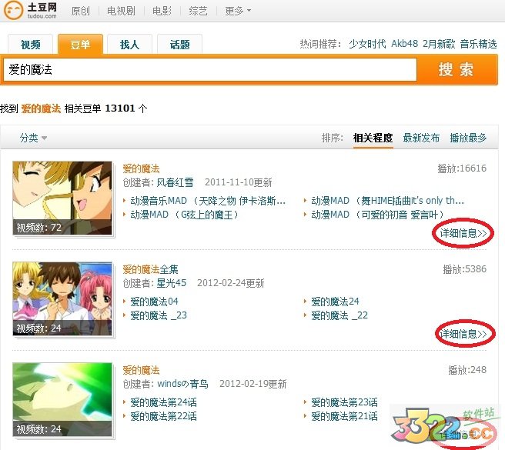505x450 pixels.
Task: Open the first playlist thumbnail with 72 videos
Action: pos(62,198)
